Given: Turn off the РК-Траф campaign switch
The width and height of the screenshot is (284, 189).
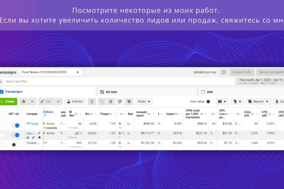Looking at the screenshot, I should click(15, 125).
